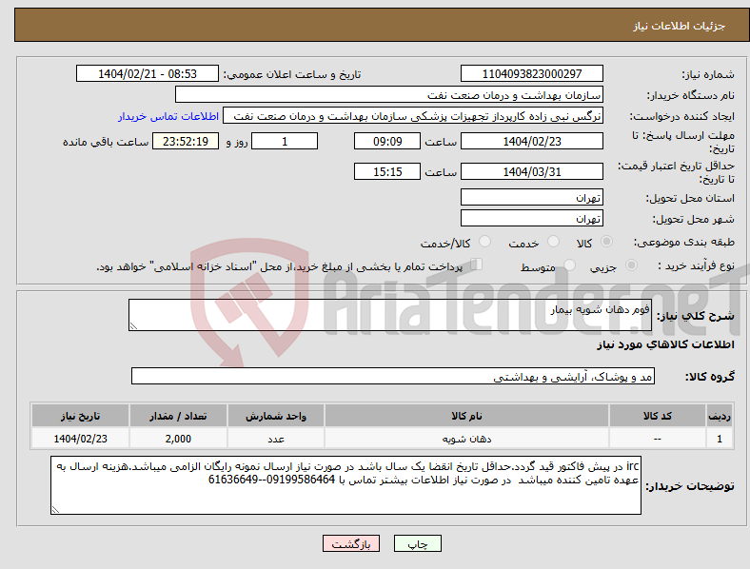Click the نام دستگاه خریدار label
Image resolution: width=750 pixels, height=569 pixels.
pyautogui.click(x=691, y=95)
